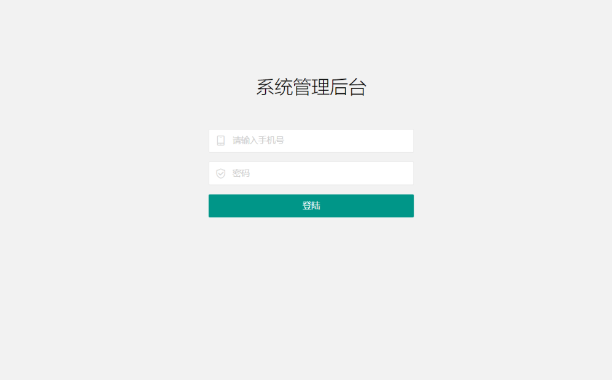
Task: Select the phone icon in the first input
Action: 220,141
